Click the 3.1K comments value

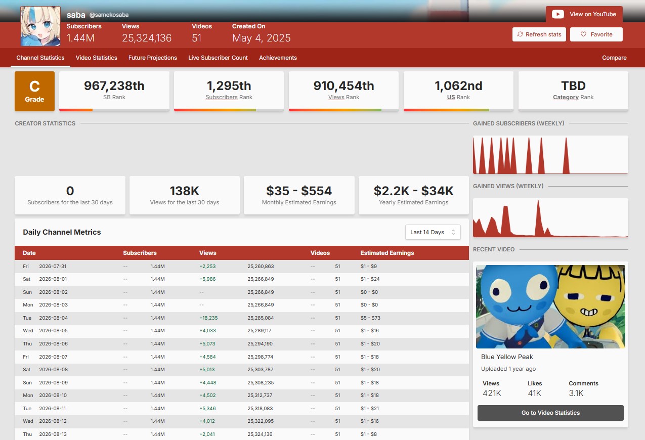[576, 393]
